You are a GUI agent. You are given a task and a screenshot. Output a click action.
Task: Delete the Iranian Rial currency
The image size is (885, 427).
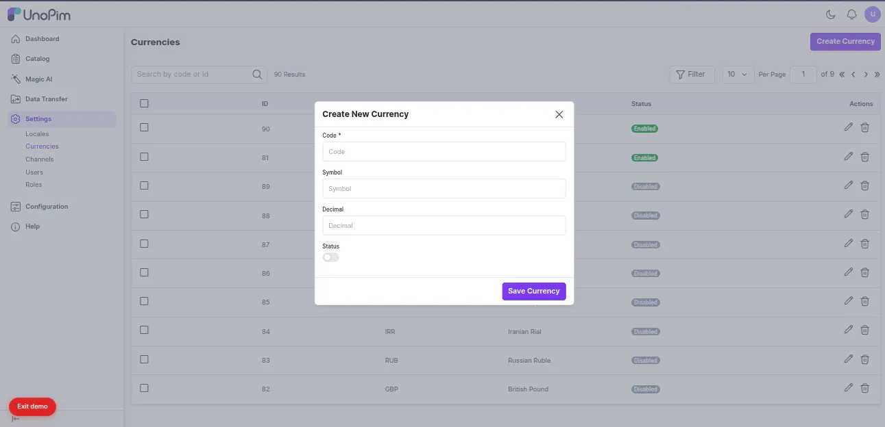click(865, 330)
